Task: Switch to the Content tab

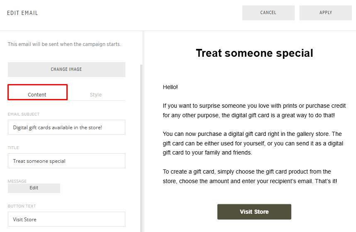Action: click(x=37, y=94)
